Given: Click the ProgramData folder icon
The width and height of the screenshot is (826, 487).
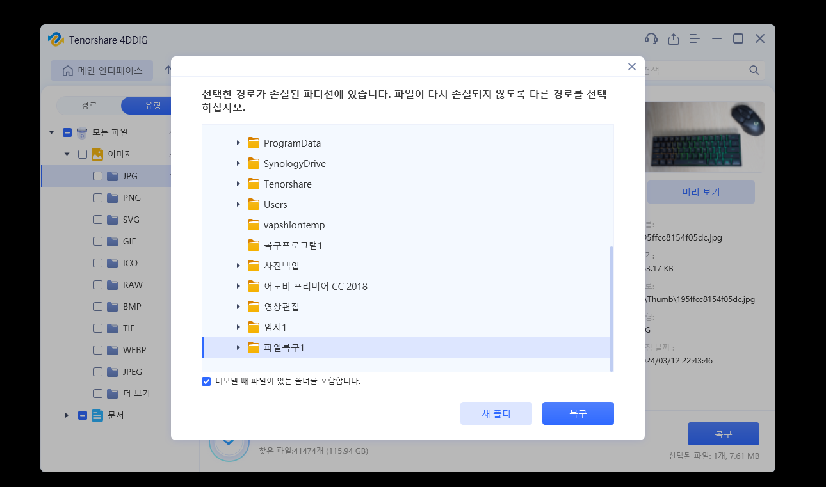Looking at the screenshot, I should pyautogui.click(x=254, y=143).
